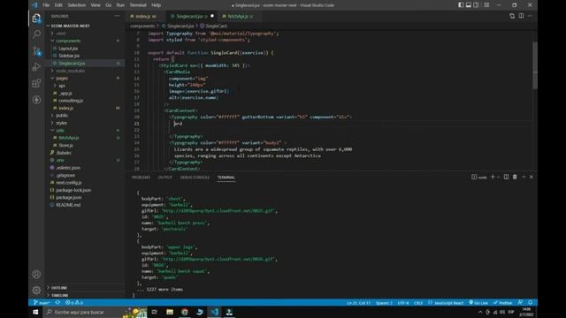Open the launch profile dropdown beside plus
566x318 pixels.
click(x=498, y=177)
